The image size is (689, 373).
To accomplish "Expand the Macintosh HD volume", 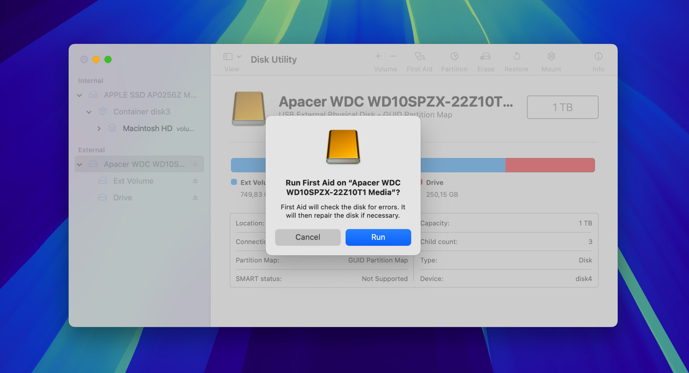I will [99, 128].
